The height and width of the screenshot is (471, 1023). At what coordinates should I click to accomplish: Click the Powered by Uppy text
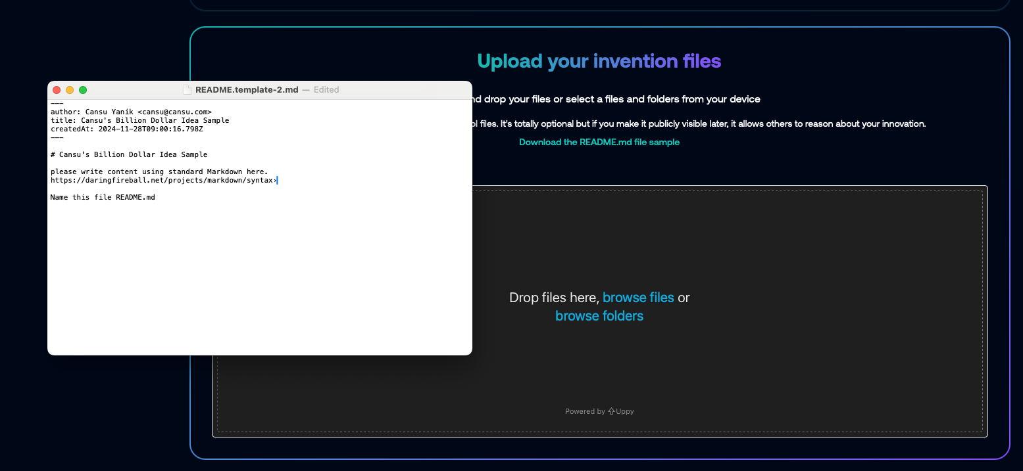(x=599, y=412)
